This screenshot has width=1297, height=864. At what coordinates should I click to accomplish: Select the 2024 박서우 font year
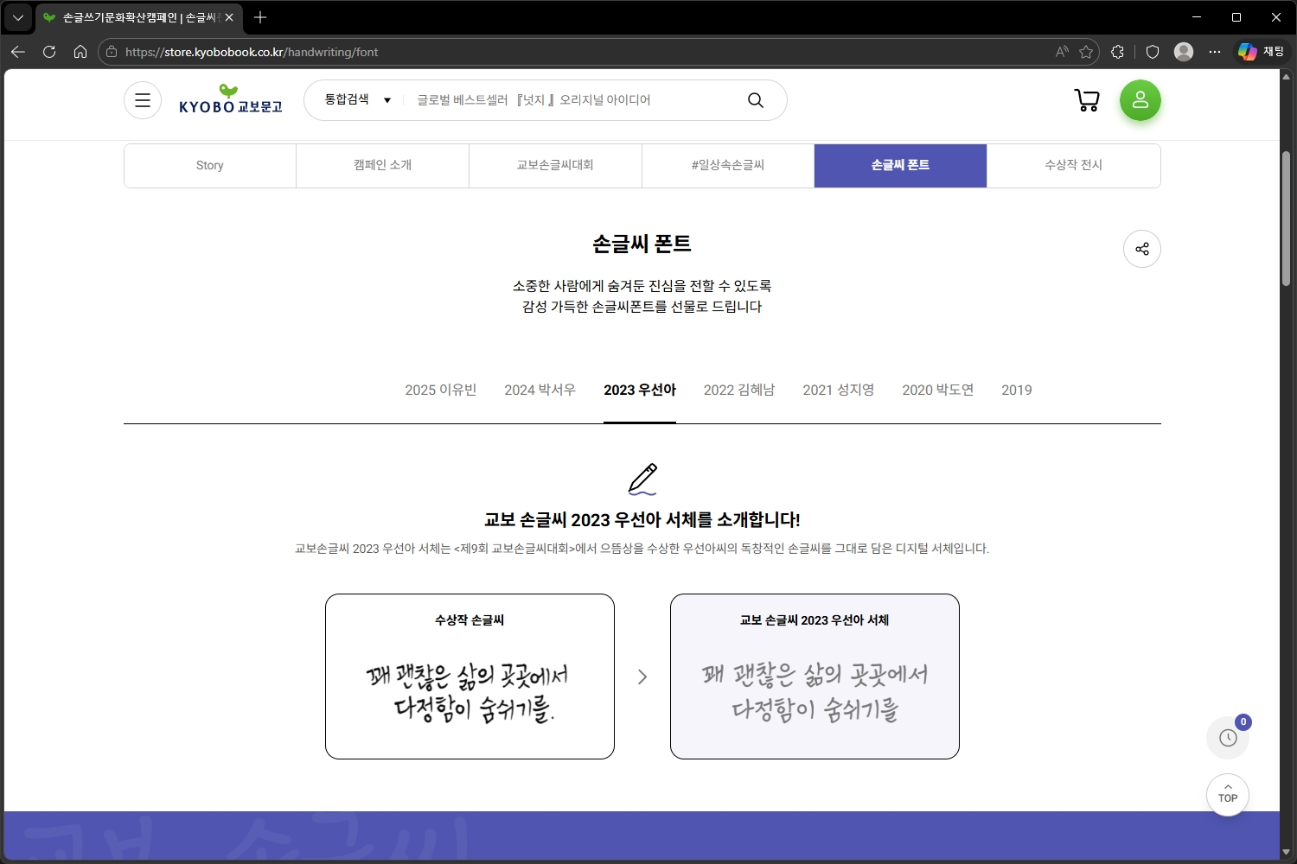(x=540, y=390)
